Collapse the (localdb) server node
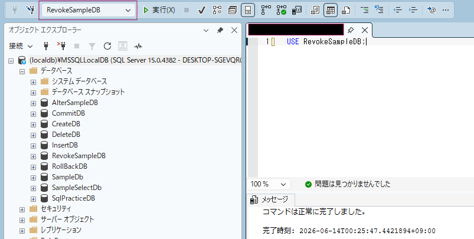Screen dimensions: 474x239 pos(11,61)
